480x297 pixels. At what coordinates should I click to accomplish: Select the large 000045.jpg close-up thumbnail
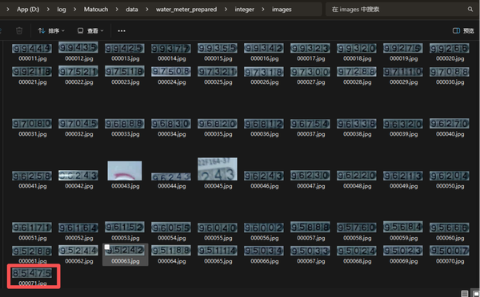(x=218, y=169)
